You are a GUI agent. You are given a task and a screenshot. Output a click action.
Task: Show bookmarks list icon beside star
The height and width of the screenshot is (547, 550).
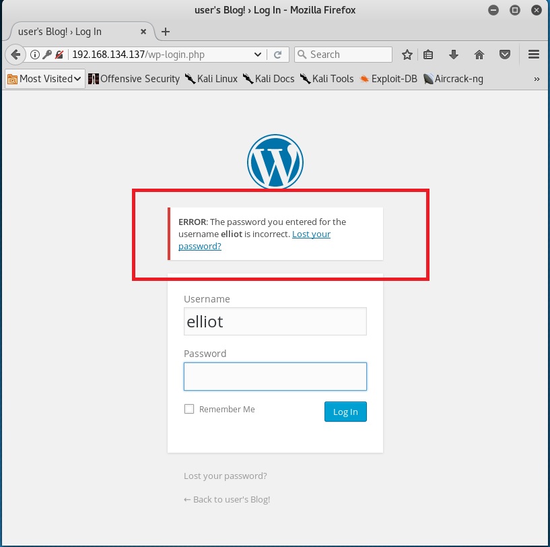(x=429, y=55)
